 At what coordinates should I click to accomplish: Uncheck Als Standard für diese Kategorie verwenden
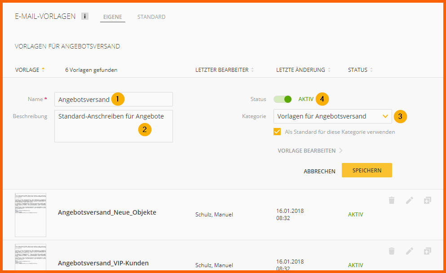[x=278, y=132]
